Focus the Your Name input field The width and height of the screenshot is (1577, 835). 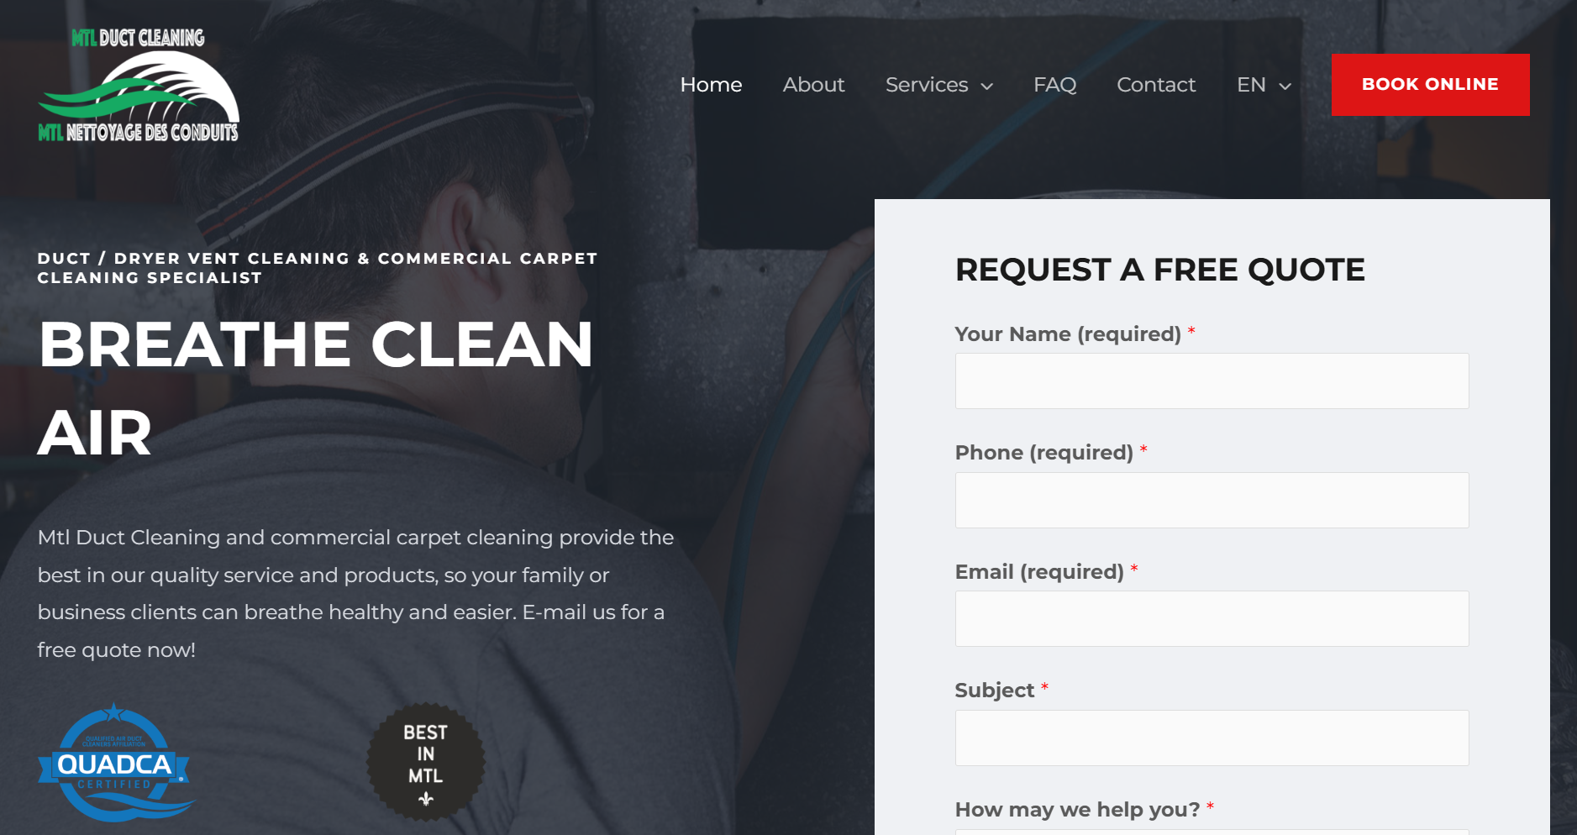1212,381
